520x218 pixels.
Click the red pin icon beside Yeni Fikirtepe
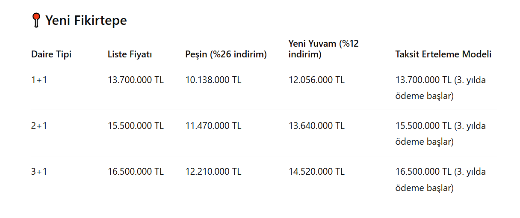pos(36,21)
